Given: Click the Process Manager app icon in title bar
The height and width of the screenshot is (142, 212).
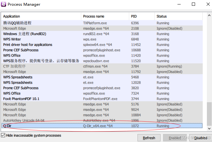Looking at the screenshot, I should [x=4, y=4].
